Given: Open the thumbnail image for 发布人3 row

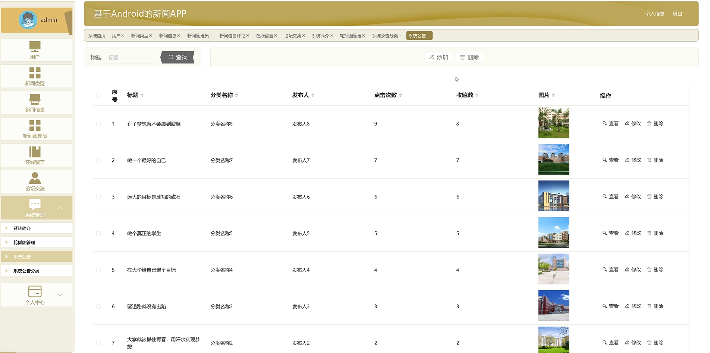Looking at the screenshot, I should pyautogui.click(x=553, y=305).
